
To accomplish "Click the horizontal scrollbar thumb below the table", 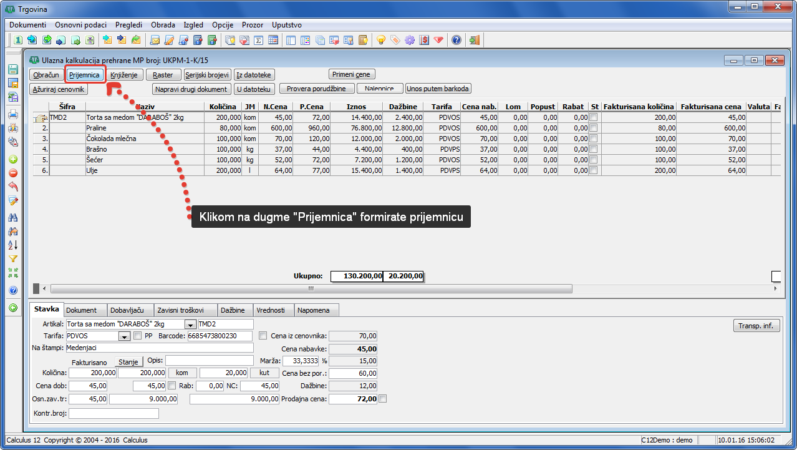I will (x=311, y=289).
